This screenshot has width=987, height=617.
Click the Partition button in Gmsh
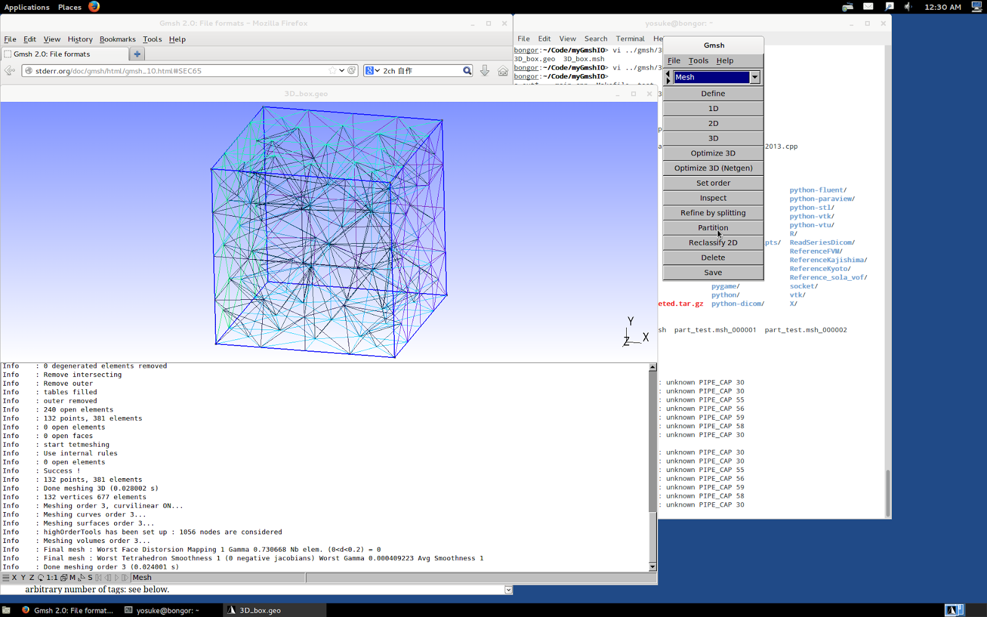click(713, 228)
